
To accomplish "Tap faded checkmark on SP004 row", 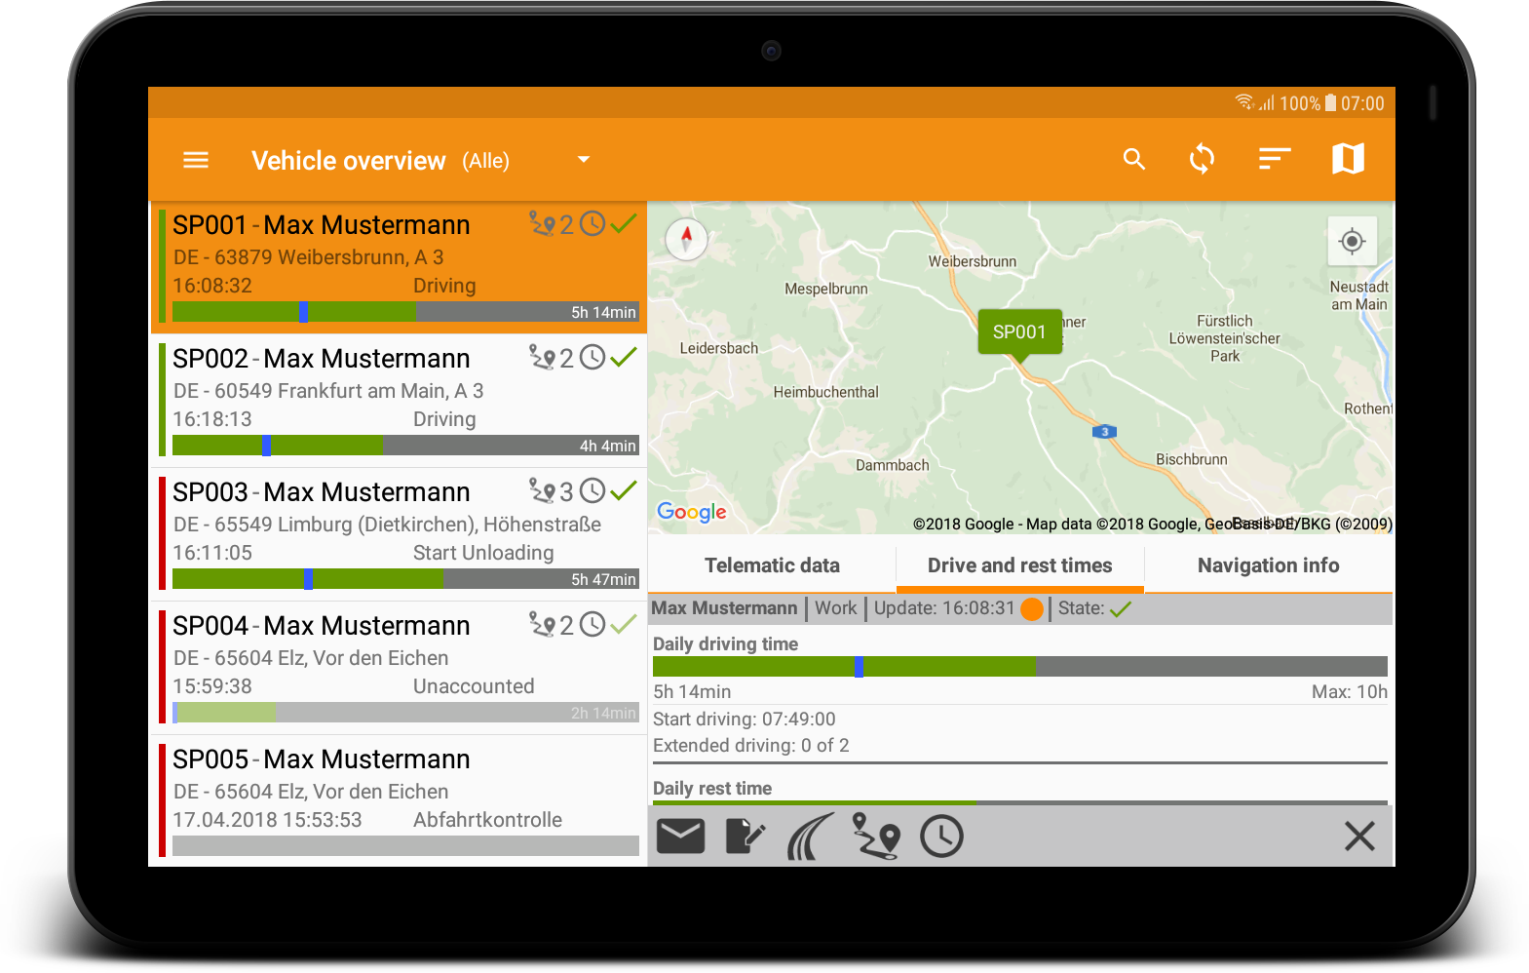I will pos(624,625).
